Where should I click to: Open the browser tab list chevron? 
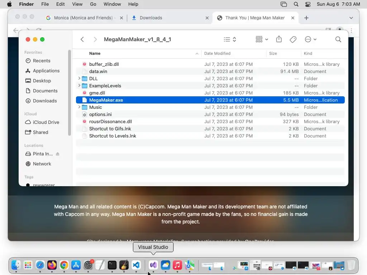click(x=351, y=18)
